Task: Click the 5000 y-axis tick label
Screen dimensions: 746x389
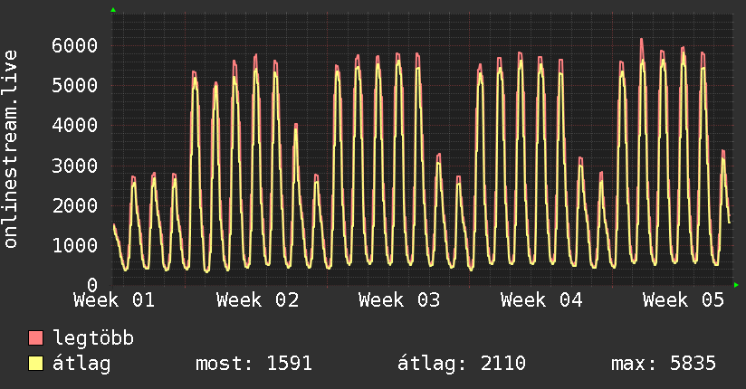Action: tap(75, 85)
